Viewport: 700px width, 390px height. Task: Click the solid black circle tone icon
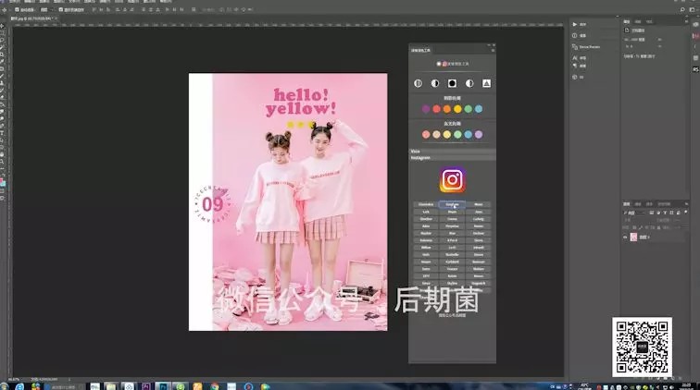pos(452,83)
